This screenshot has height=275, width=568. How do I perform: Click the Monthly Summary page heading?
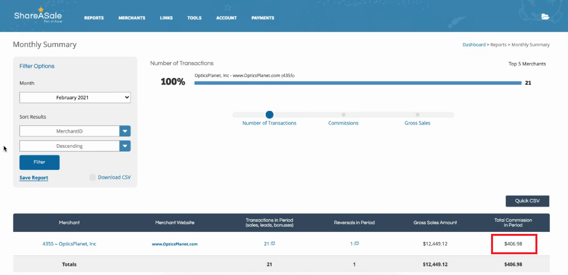pos(45,45)
